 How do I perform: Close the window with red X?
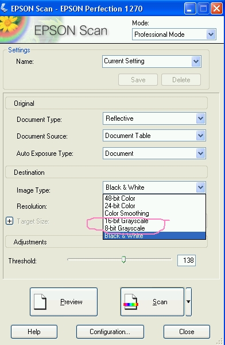click(x=216, y=9)
